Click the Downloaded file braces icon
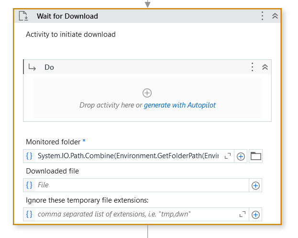Viewport: 298px width, 238px height. tap(29, 185)
